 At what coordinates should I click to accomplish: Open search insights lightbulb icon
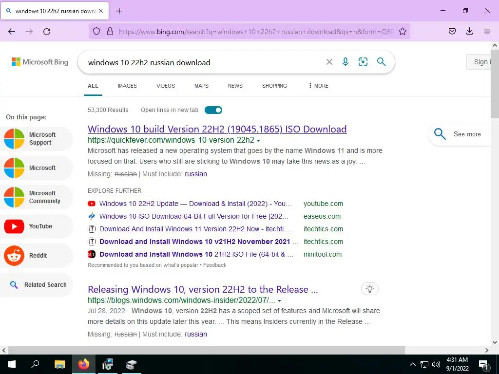coord(370,289)
